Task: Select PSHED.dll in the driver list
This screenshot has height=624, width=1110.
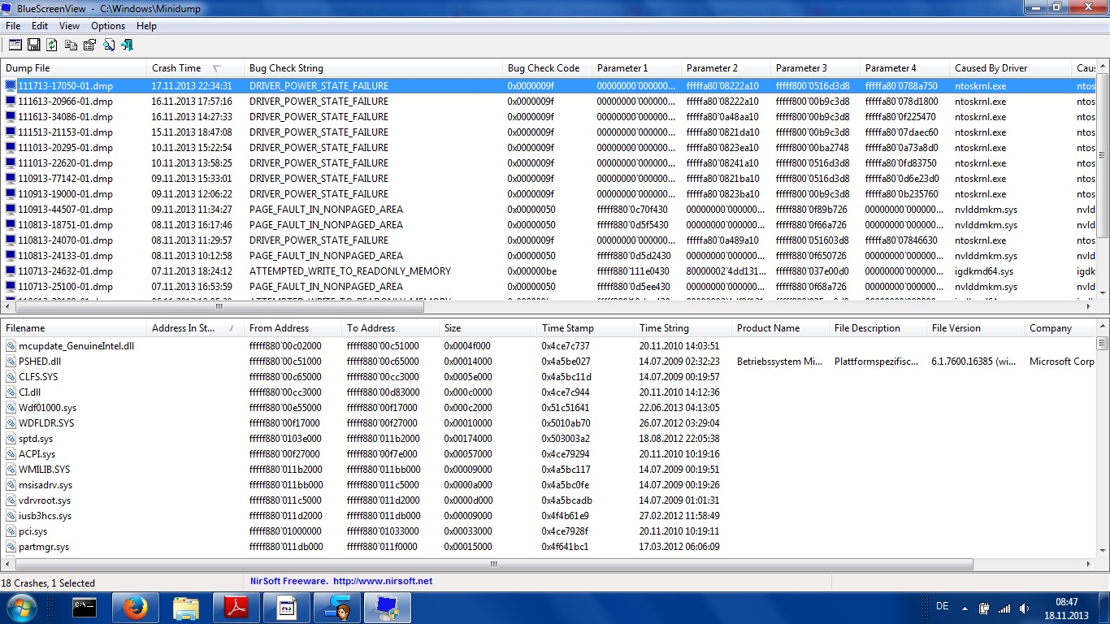Action: 40,362
